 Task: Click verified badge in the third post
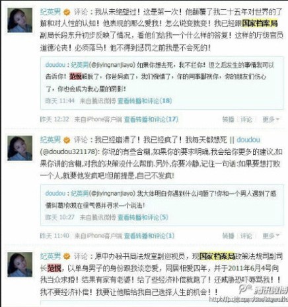click(x=67, y=257)
